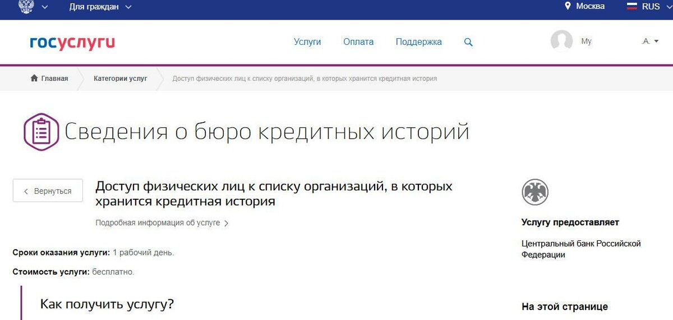Click the user name "My" next to avatar

click(587, 42)
